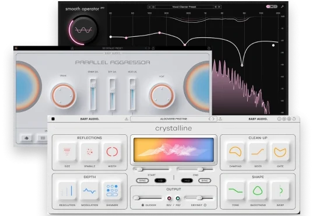
Task: Click the leftmost white EQ node in Smooth Operator
Action: pyautogui.click(x=111, y=37)
